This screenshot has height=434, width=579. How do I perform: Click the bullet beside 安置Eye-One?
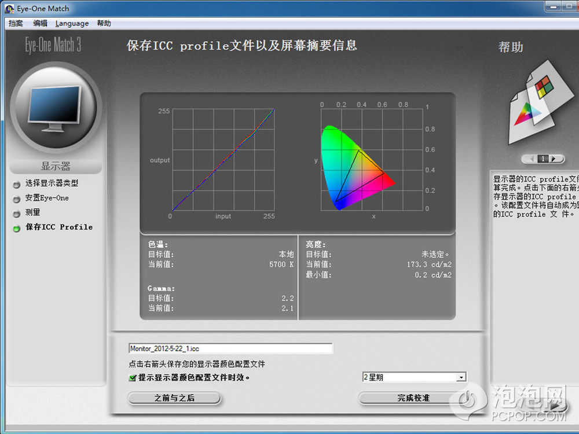coord(17,199)
